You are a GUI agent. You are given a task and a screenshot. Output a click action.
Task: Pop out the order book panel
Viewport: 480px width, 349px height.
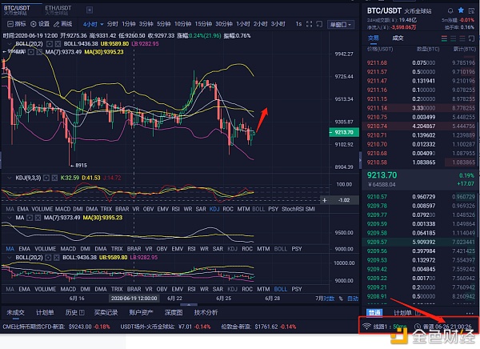pos(471,38)
